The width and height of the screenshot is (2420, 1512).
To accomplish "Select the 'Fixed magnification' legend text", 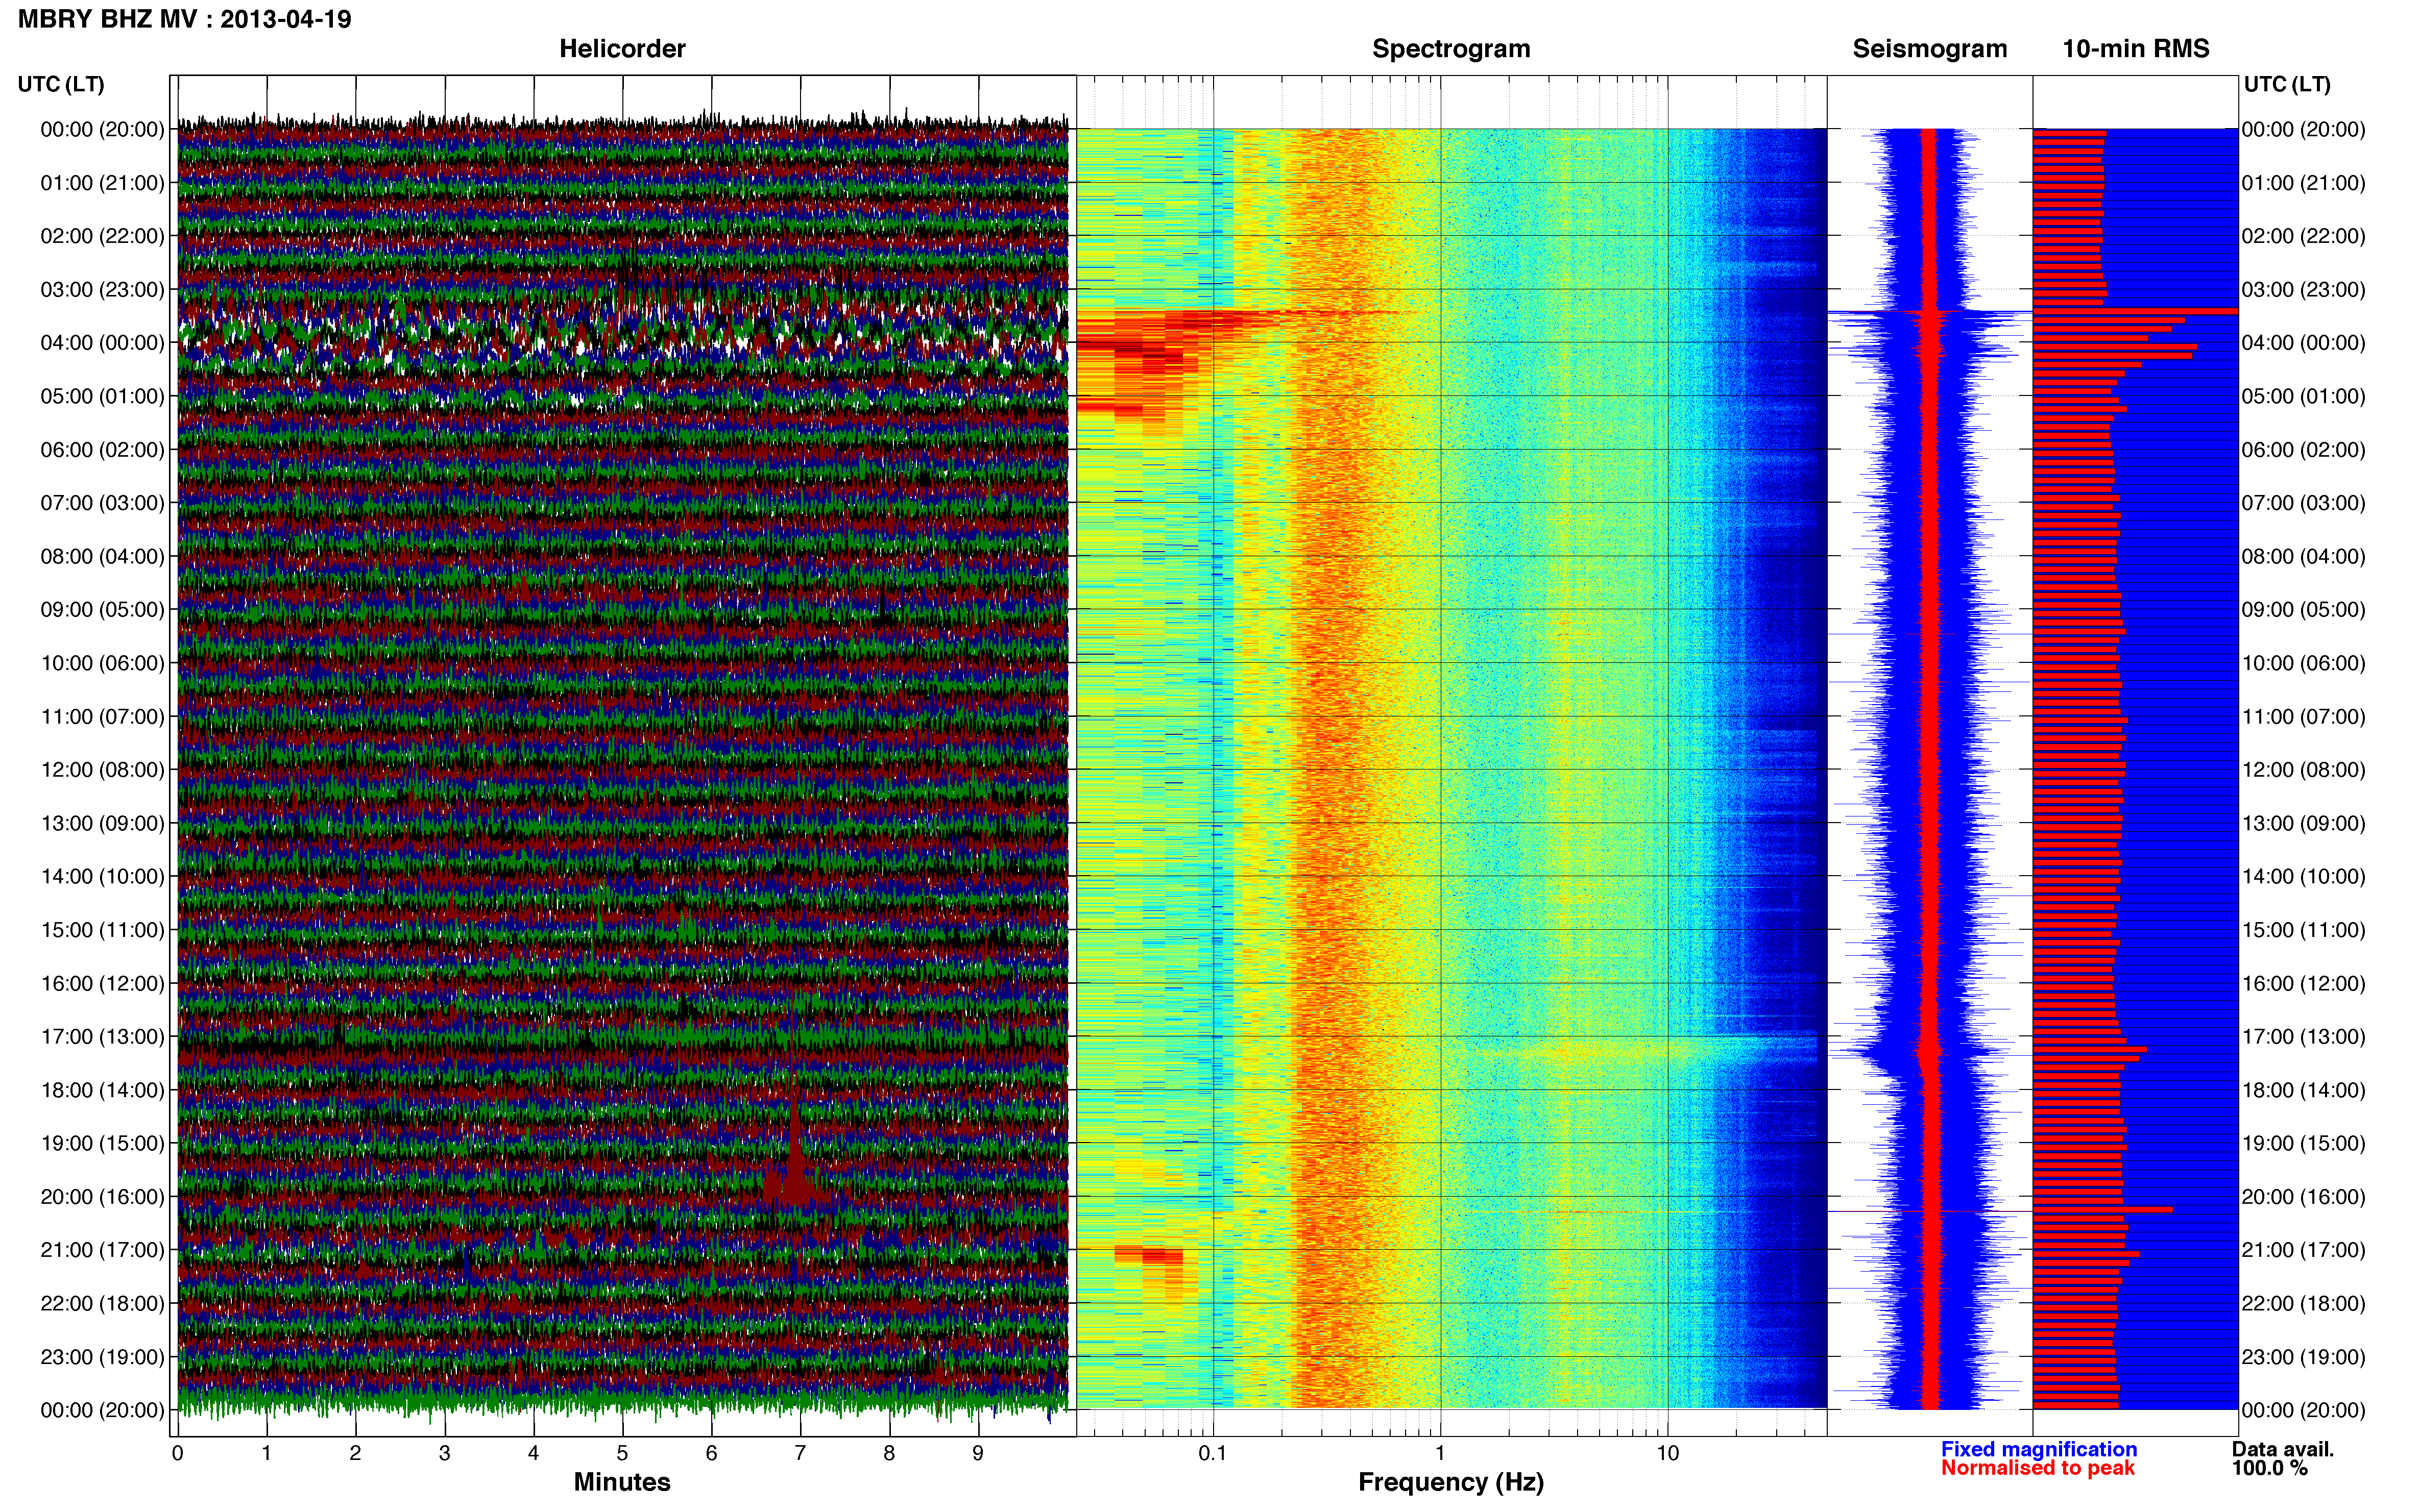I will tap(2039, 1449).
